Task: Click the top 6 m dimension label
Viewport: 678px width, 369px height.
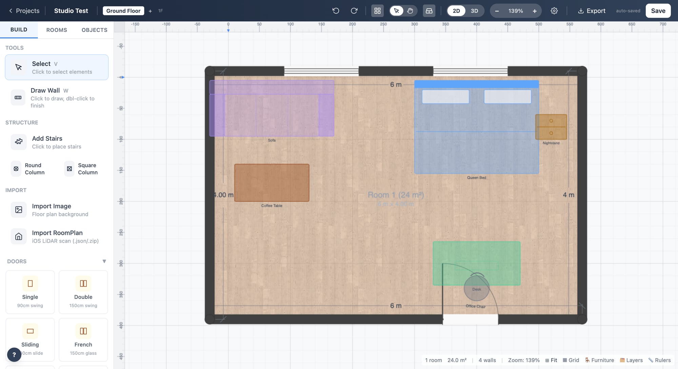Action: 396,84
